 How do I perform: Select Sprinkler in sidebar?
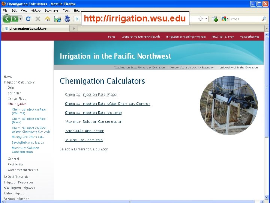pyautogui.click(x=14, y=93)
